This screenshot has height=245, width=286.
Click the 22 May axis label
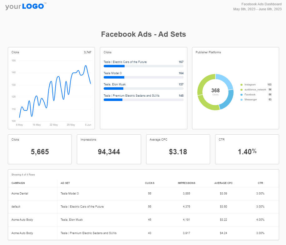coord(54,125)
